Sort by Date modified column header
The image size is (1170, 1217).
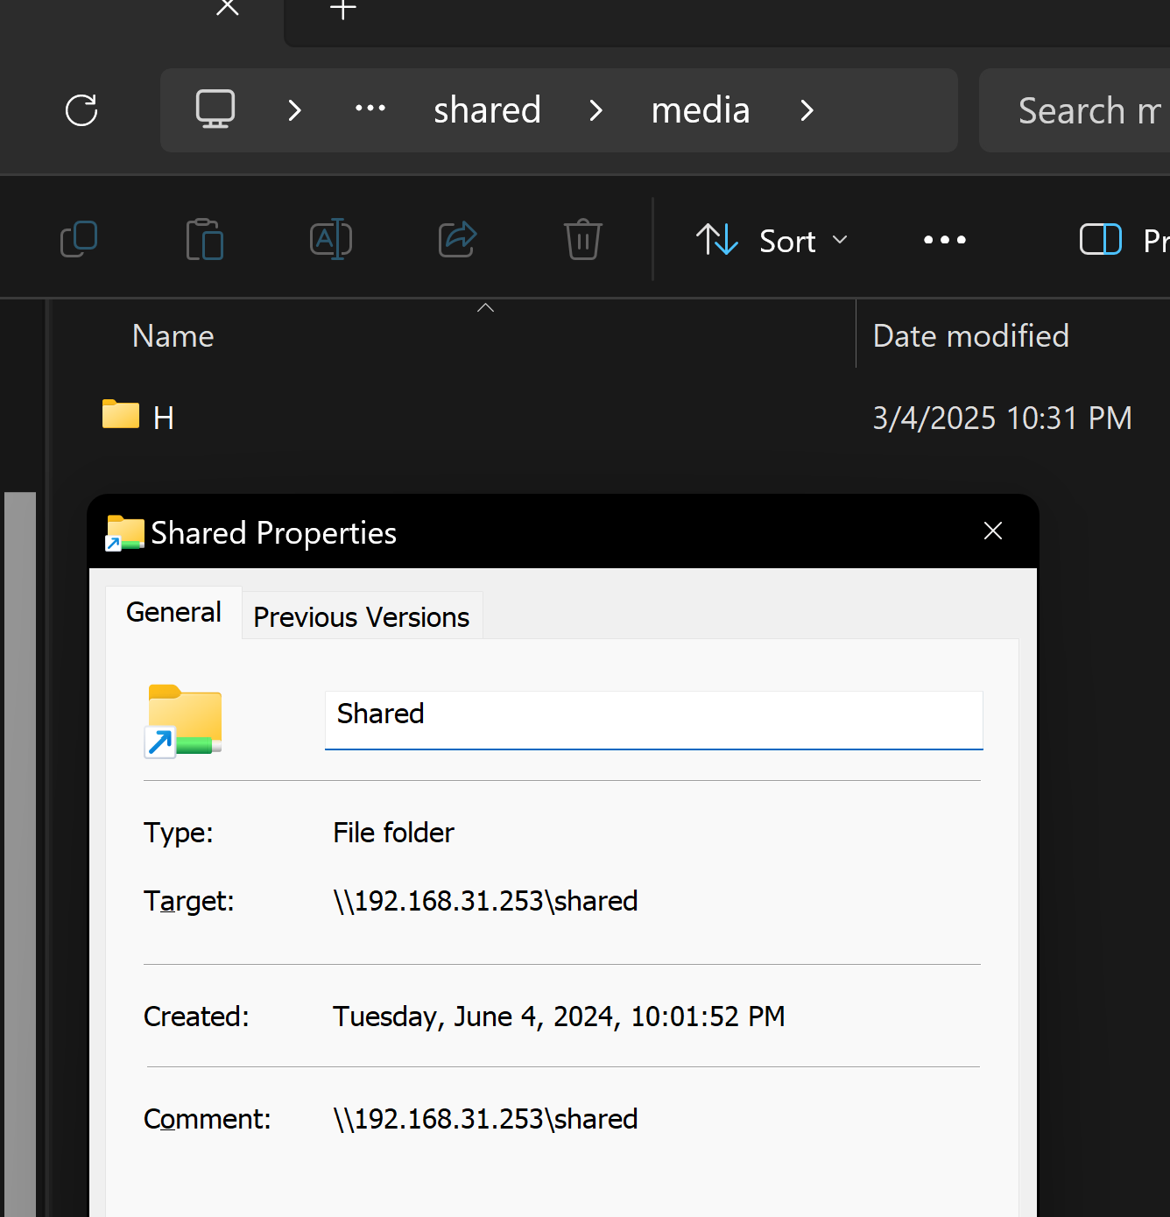pos(971,336)
